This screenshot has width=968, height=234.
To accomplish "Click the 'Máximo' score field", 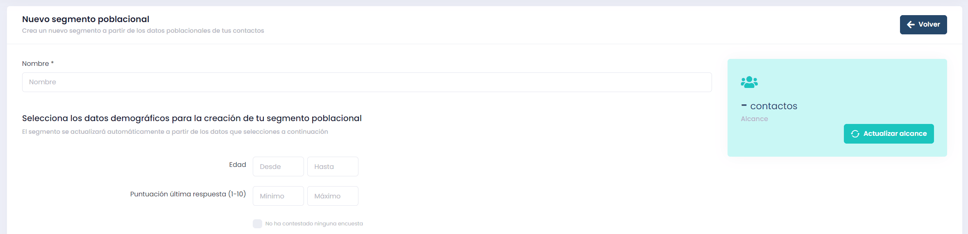I will pos(333,196).
